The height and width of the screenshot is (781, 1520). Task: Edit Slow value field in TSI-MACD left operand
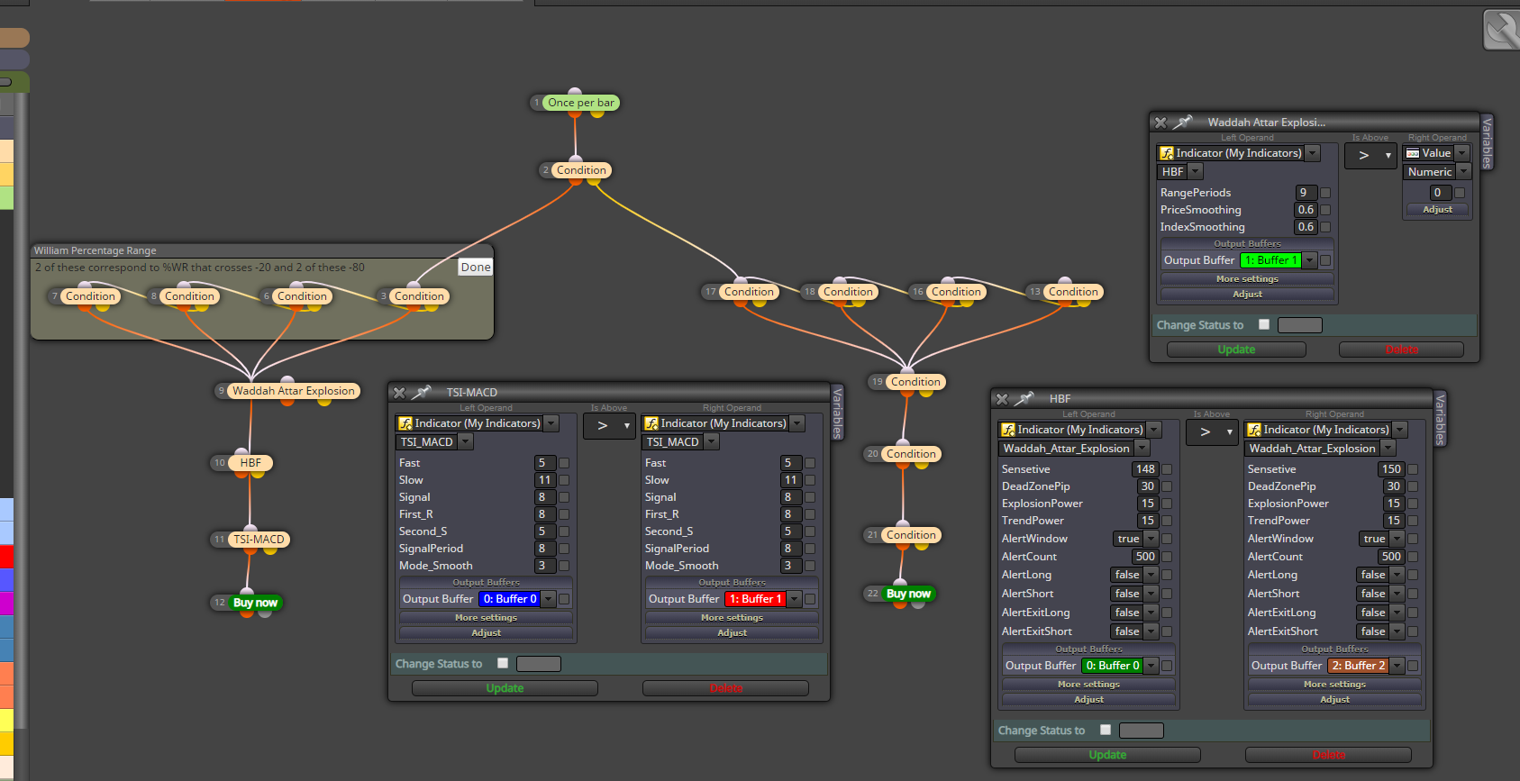pos(545,480)
